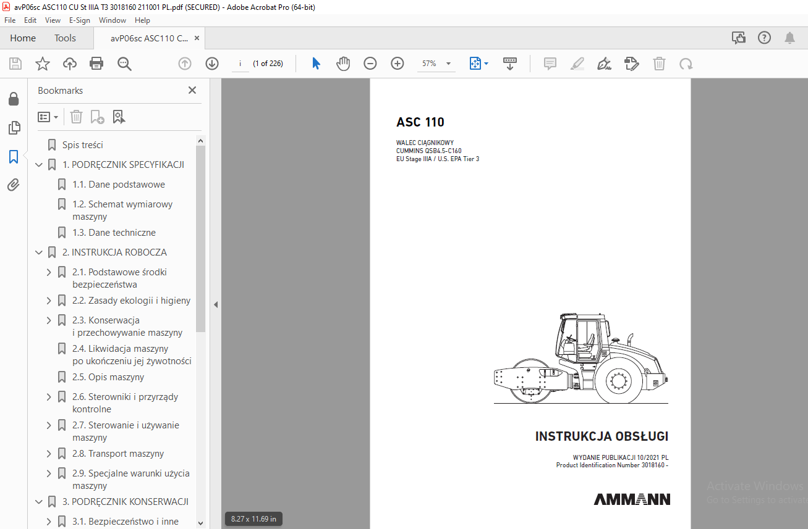Viewport: 808px width, 529px height.
Task: Click the upload to cloud icon
Action: pyautogui.click(x=70, y=64)
